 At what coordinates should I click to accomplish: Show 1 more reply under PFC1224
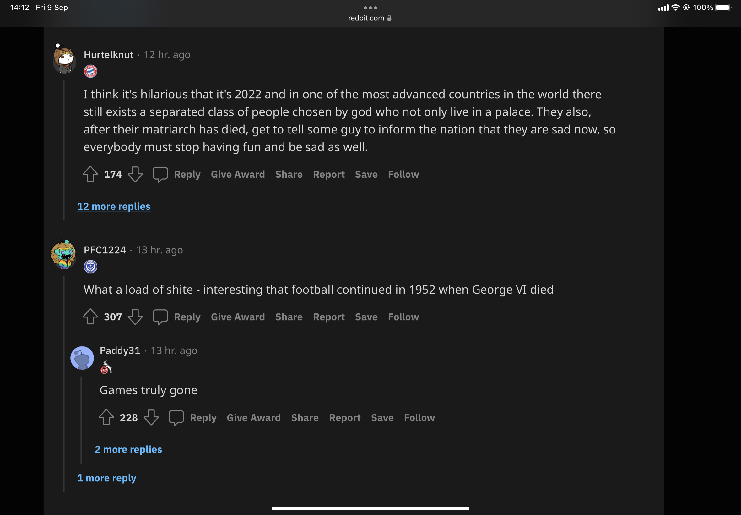click(x=107, y=478)
